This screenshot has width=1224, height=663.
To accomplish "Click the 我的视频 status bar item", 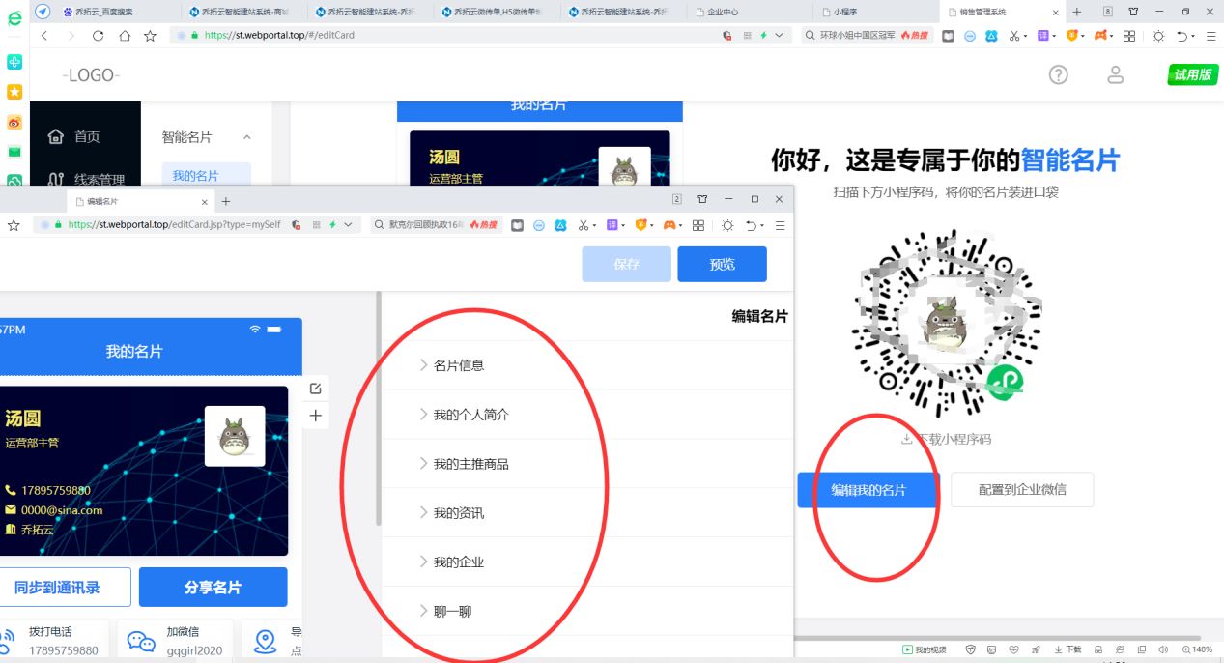I will 925,649.
